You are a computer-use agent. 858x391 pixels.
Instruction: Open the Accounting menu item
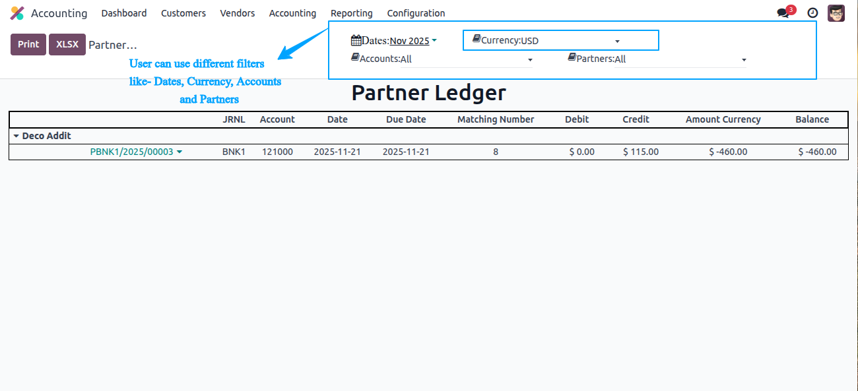click(292, 13)
